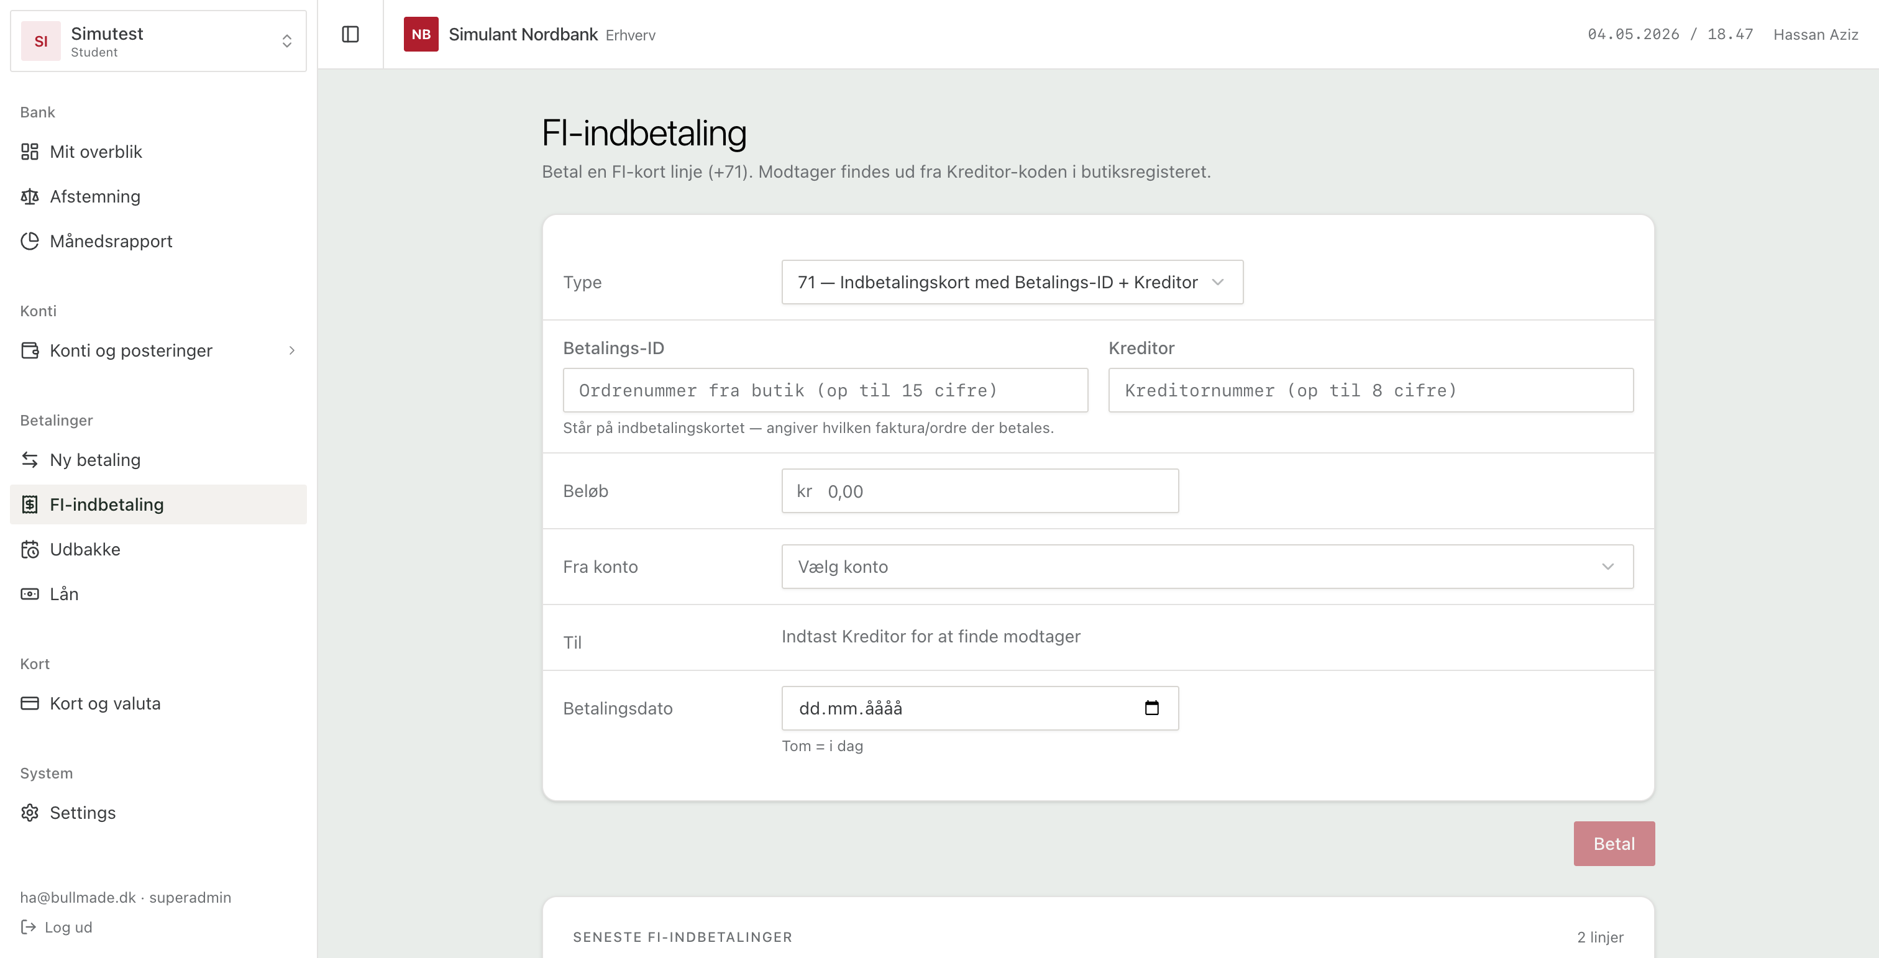Viewport: 1879px width, 958px height.
Task: Focus the Kreditor kreditornummer field
Action: (x=1371, y=390)
